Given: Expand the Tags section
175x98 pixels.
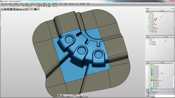Looking at the screenshot, I should pyautogui.click(x=147, y=90).
